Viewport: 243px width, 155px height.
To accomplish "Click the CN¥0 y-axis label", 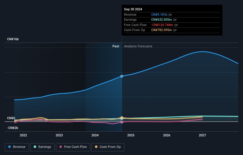I will point(11,118).
